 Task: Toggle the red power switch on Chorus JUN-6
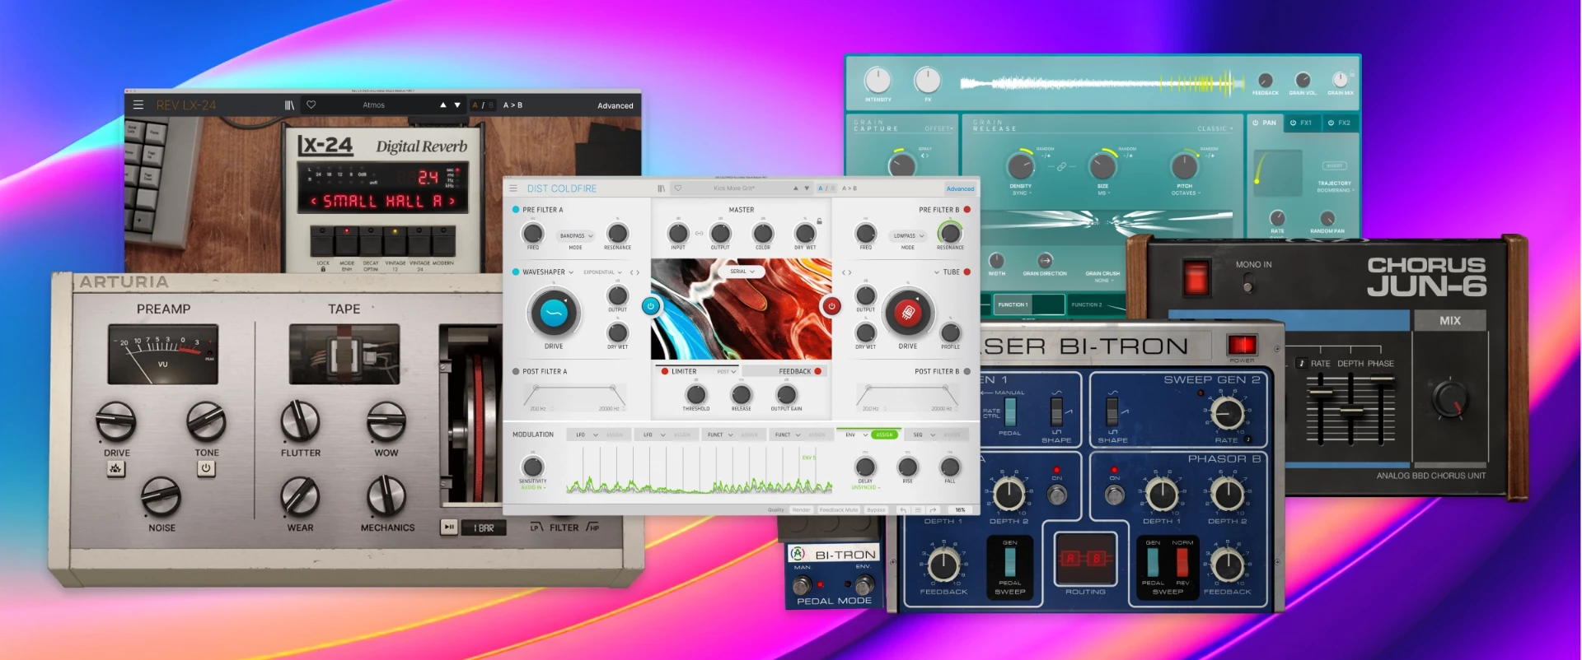(x=1196, y=277)
